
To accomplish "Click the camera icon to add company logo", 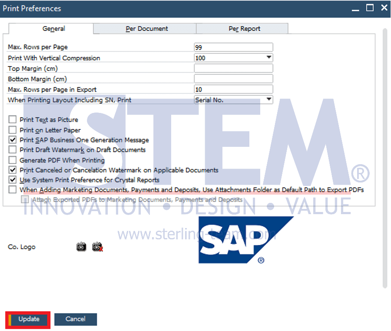I will (x=81, y=247).
